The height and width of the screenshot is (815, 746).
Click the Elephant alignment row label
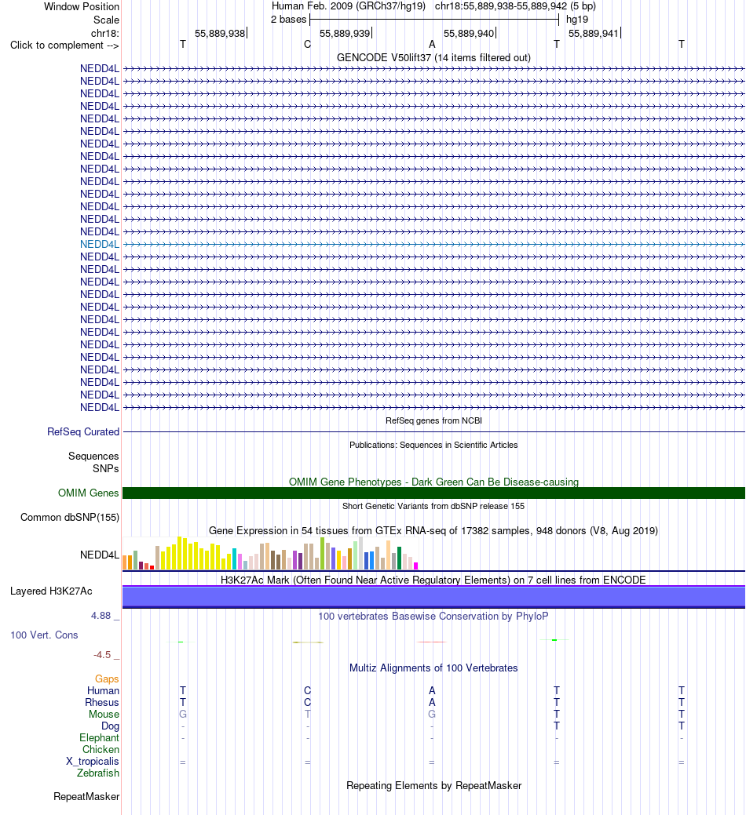(100, 737)
